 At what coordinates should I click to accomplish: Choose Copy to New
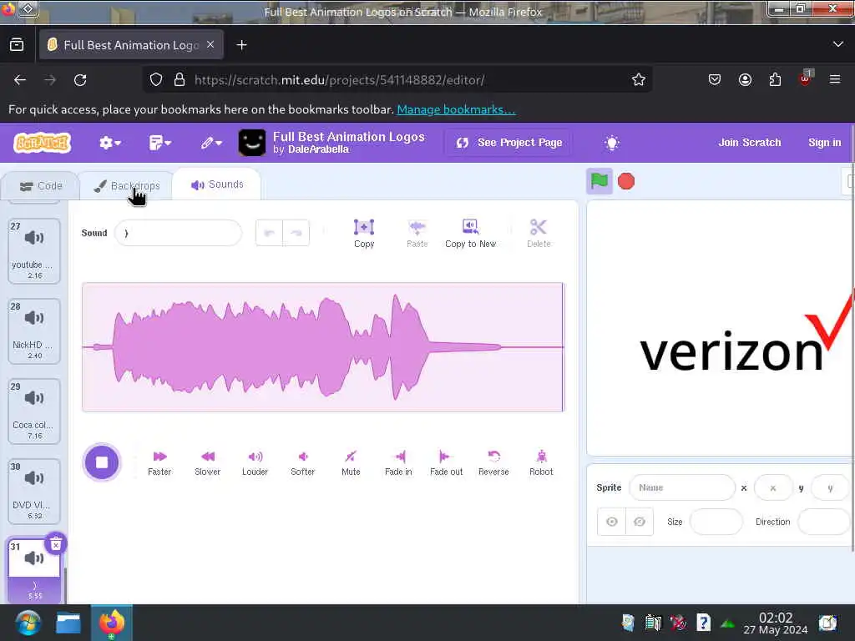click(x=470, y=234)
